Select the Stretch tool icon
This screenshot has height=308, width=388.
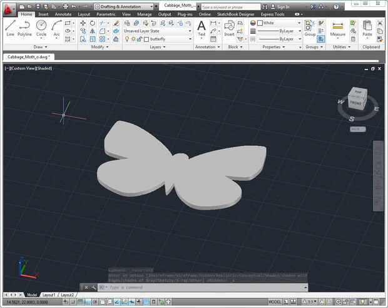83,39
